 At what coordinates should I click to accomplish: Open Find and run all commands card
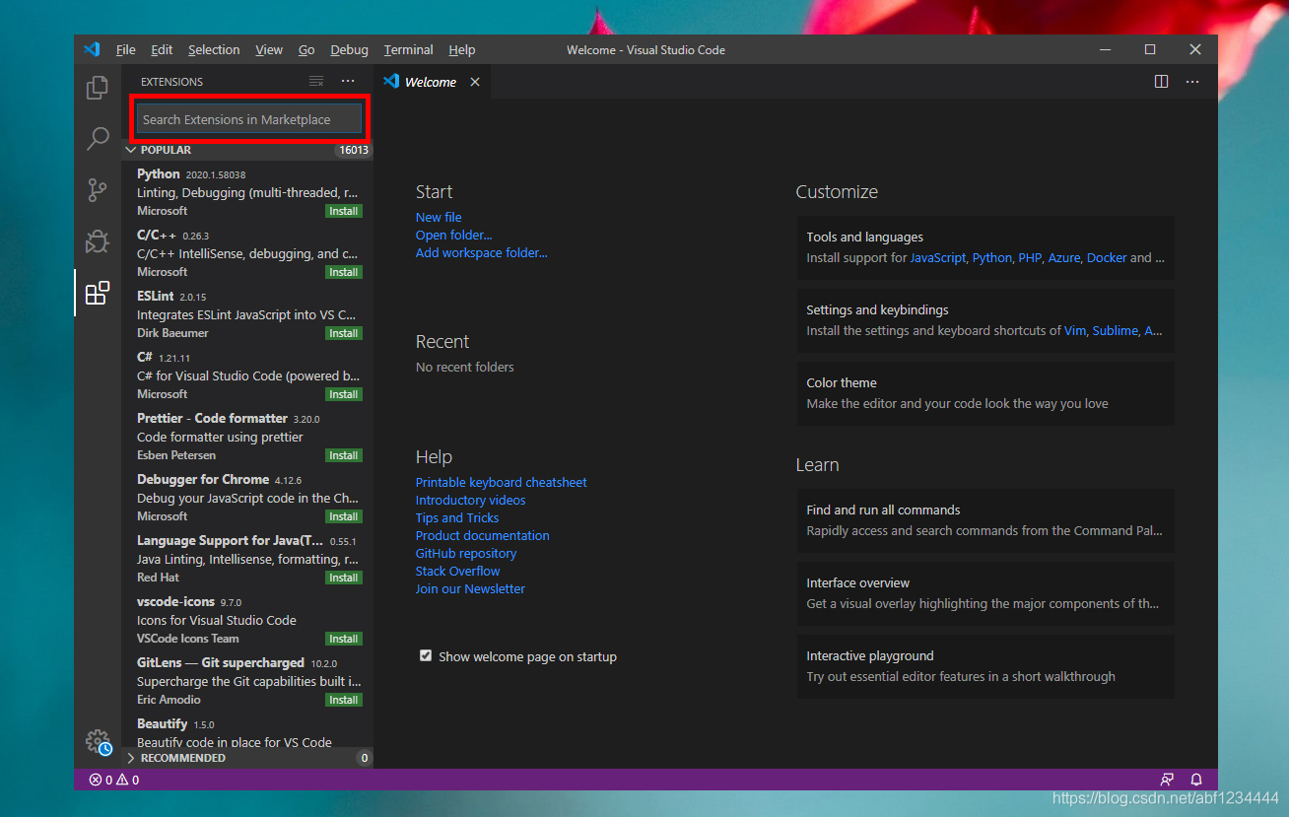pyautogui.click(x=985, y=520)
